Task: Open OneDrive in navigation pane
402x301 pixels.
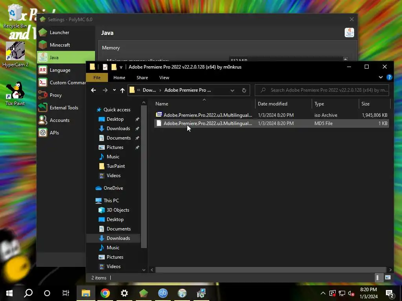Action: tap(113, 188)
